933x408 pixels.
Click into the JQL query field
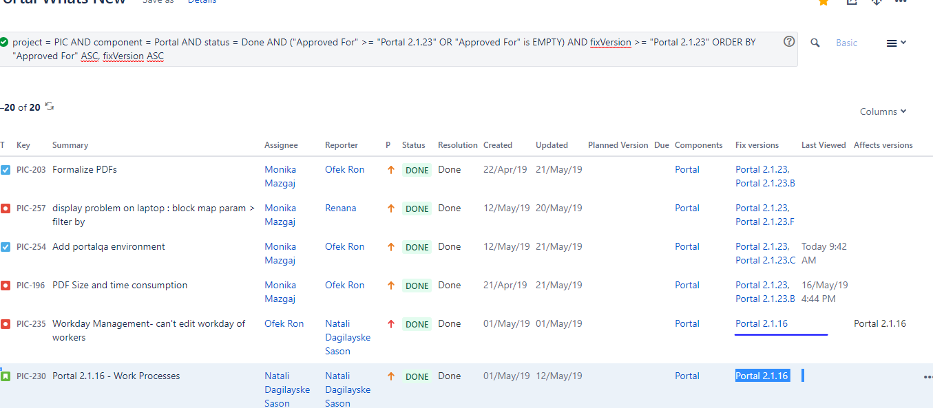(398, 49)
